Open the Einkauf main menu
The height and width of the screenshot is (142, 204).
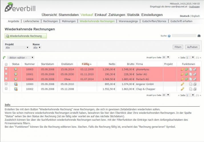point(101,15)
